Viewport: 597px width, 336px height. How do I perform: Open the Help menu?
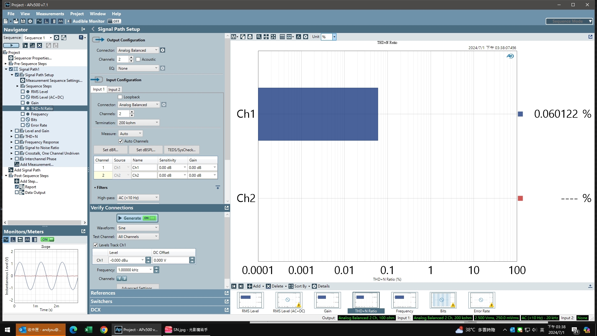(x=116, y=14)
